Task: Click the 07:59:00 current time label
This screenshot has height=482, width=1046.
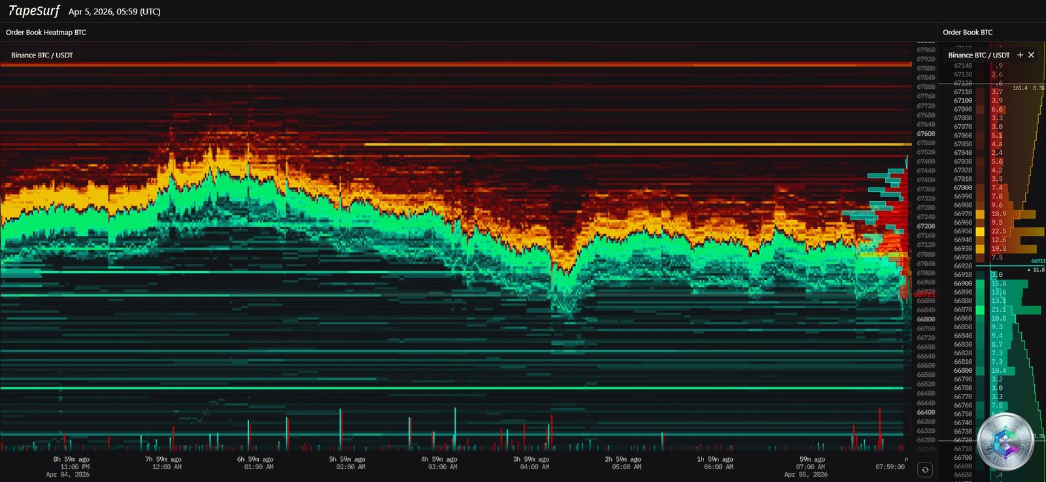Action: click(890, 467)
